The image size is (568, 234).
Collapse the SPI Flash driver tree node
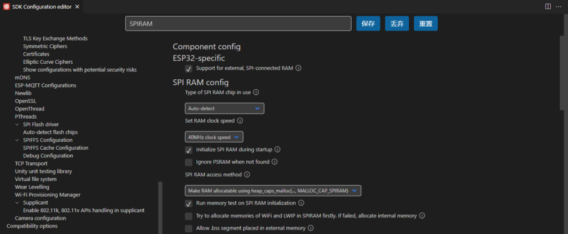(17, 124)
